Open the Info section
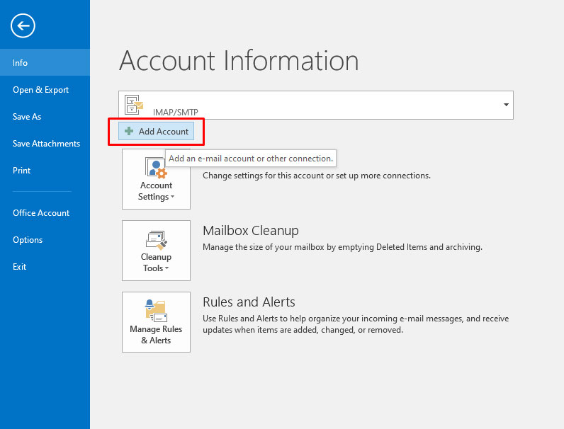The height and width of the screenshot is (429, 564). tap(45, 62)
